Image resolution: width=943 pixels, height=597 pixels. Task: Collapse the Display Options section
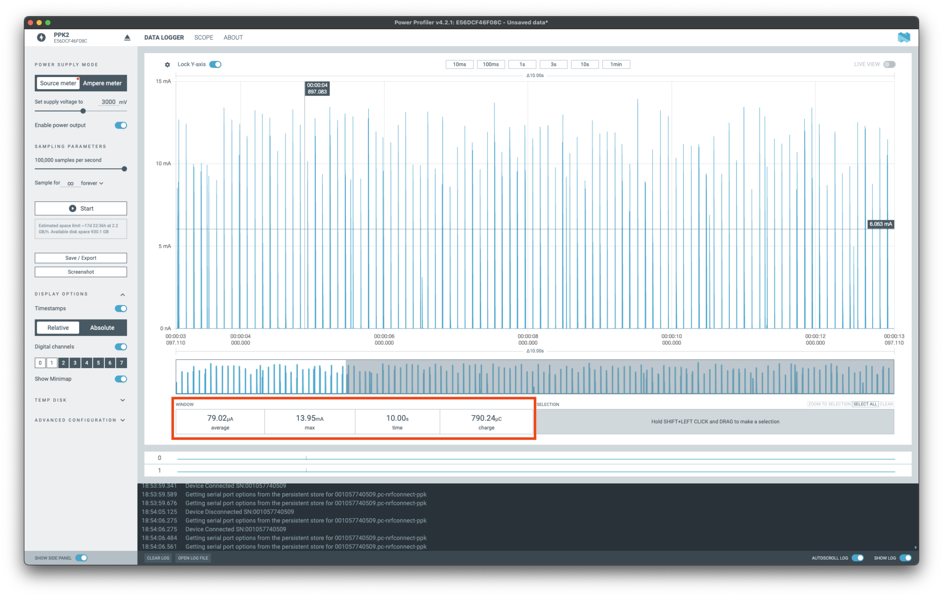122,294
